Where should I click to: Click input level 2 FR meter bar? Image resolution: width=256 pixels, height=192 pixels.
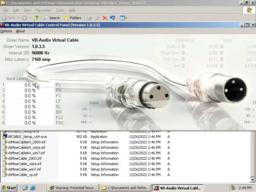(30, 90)
